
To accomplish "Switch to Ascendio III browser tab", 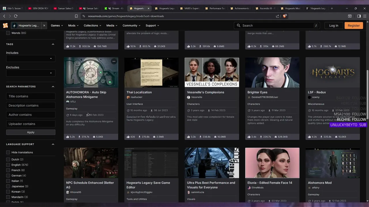I will [x=265, y=8].
